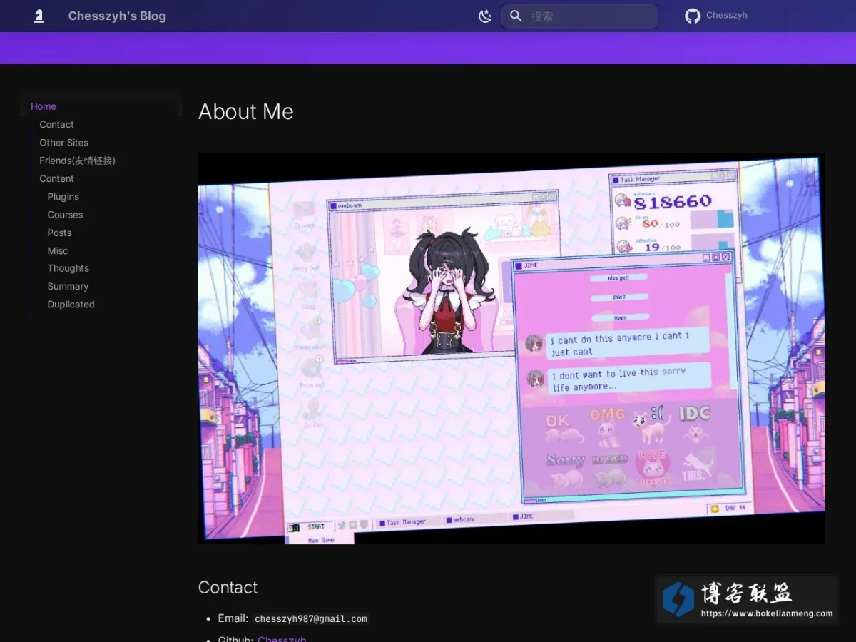Open Chesszyh's Blog title link
The height and width of the screenshot is (642, 856).
[x=117, y=16]
